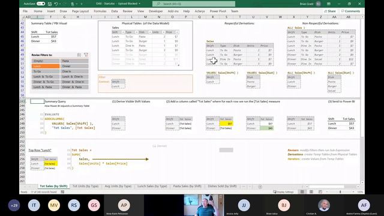Screen dimensions: 384x216
Task: Click the Select All corner of the grid
Action: [x=23, y=17]
